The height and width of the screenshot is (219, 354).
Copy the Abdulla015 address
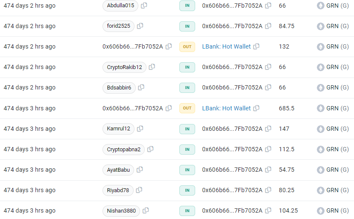[144, 6]
